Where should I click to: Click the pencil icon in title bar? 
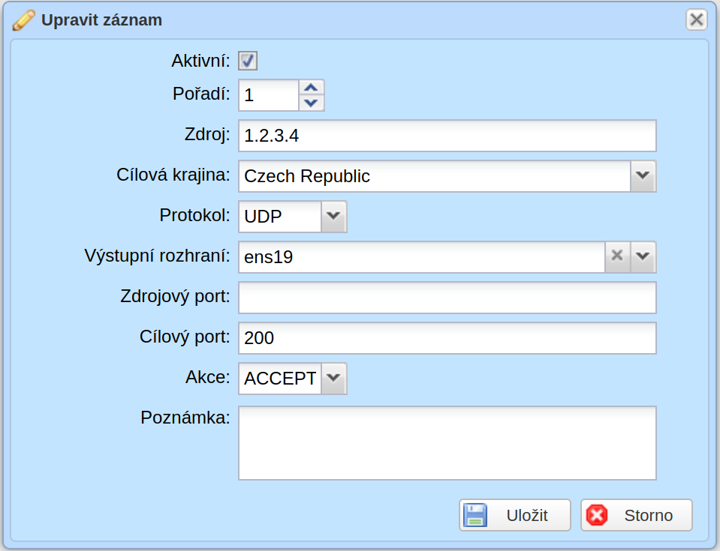point(23,21)
